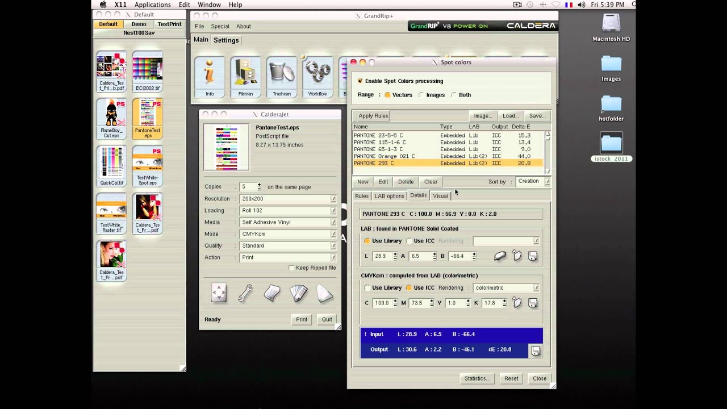Click the spot colors list scrollbar

coord(548,152)
